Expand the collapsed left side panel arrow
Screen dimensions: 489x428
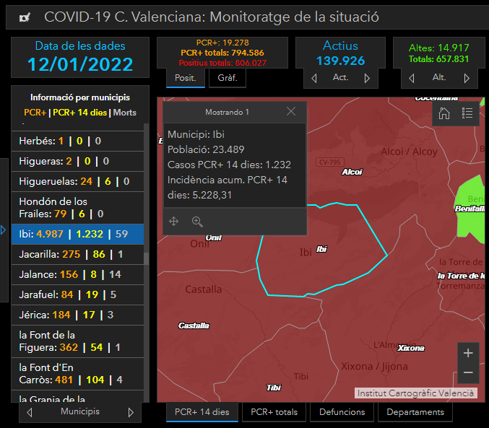click(x=4, y=230)
